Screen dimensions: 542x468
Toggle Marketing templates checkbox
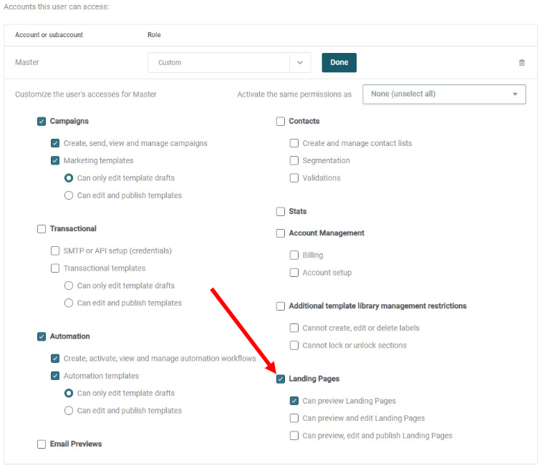point(55,160)
